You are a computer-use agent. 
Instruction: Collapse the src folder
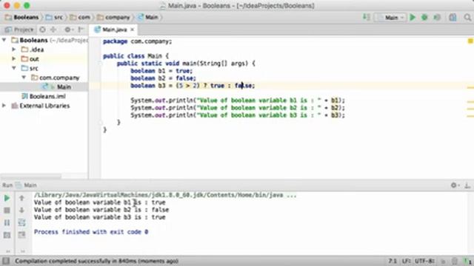pyautogui.click(x=14, y=68)
